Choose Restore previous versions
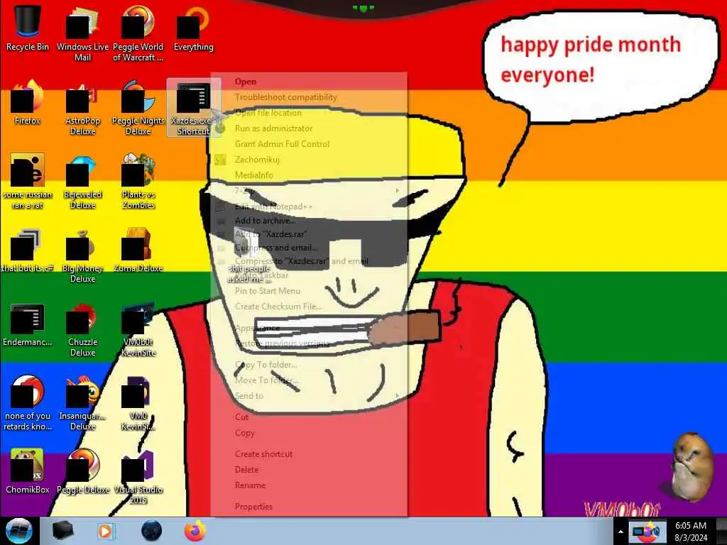This screenshot has height=545, width=727. (309, 343)
